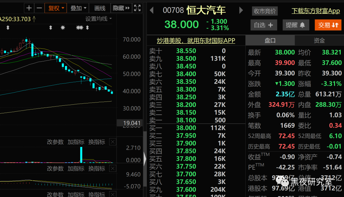Click 换指标 in the volume indicator panel
This screenshot has width=344, height=197.
coord(97,142)
